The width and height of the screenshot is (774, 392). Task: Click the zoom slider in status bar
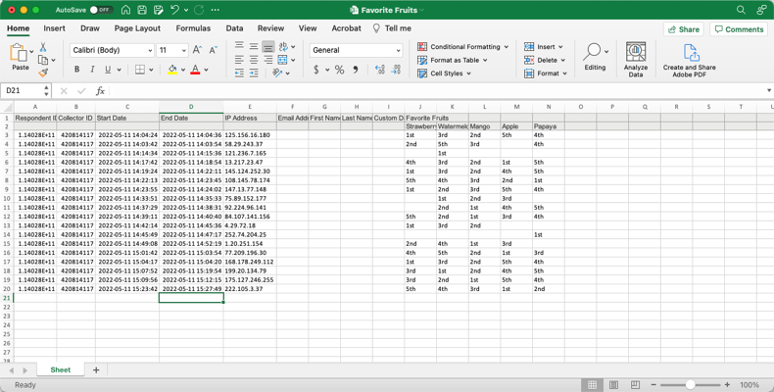pos(690,385)
